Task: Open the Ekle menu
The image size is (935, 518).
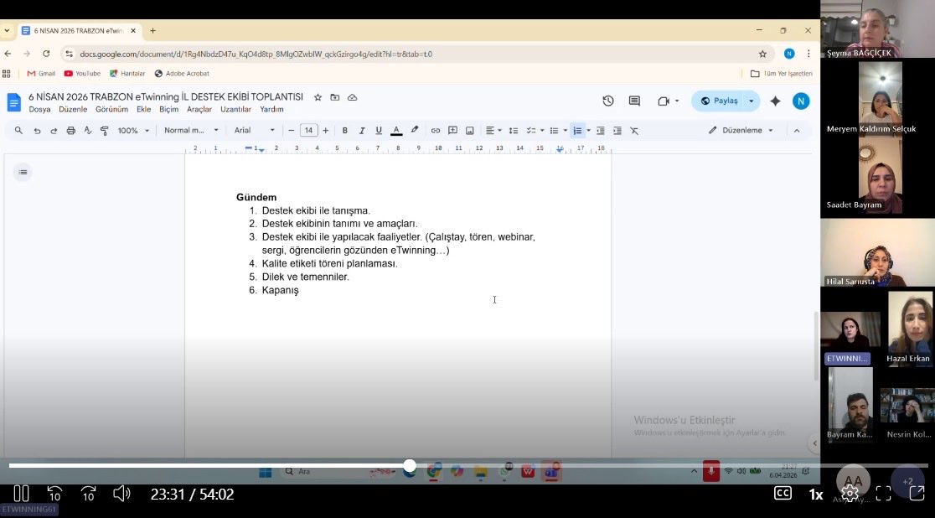Action: (144, 109)
